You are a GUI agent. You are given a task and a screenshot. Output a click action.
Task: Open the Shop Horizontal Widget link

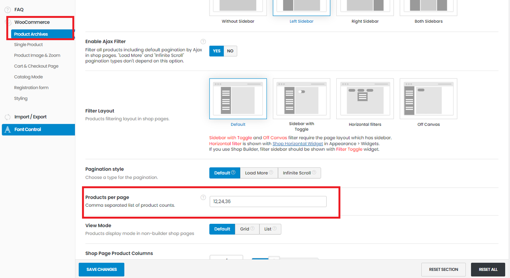[x=298, y=144]
